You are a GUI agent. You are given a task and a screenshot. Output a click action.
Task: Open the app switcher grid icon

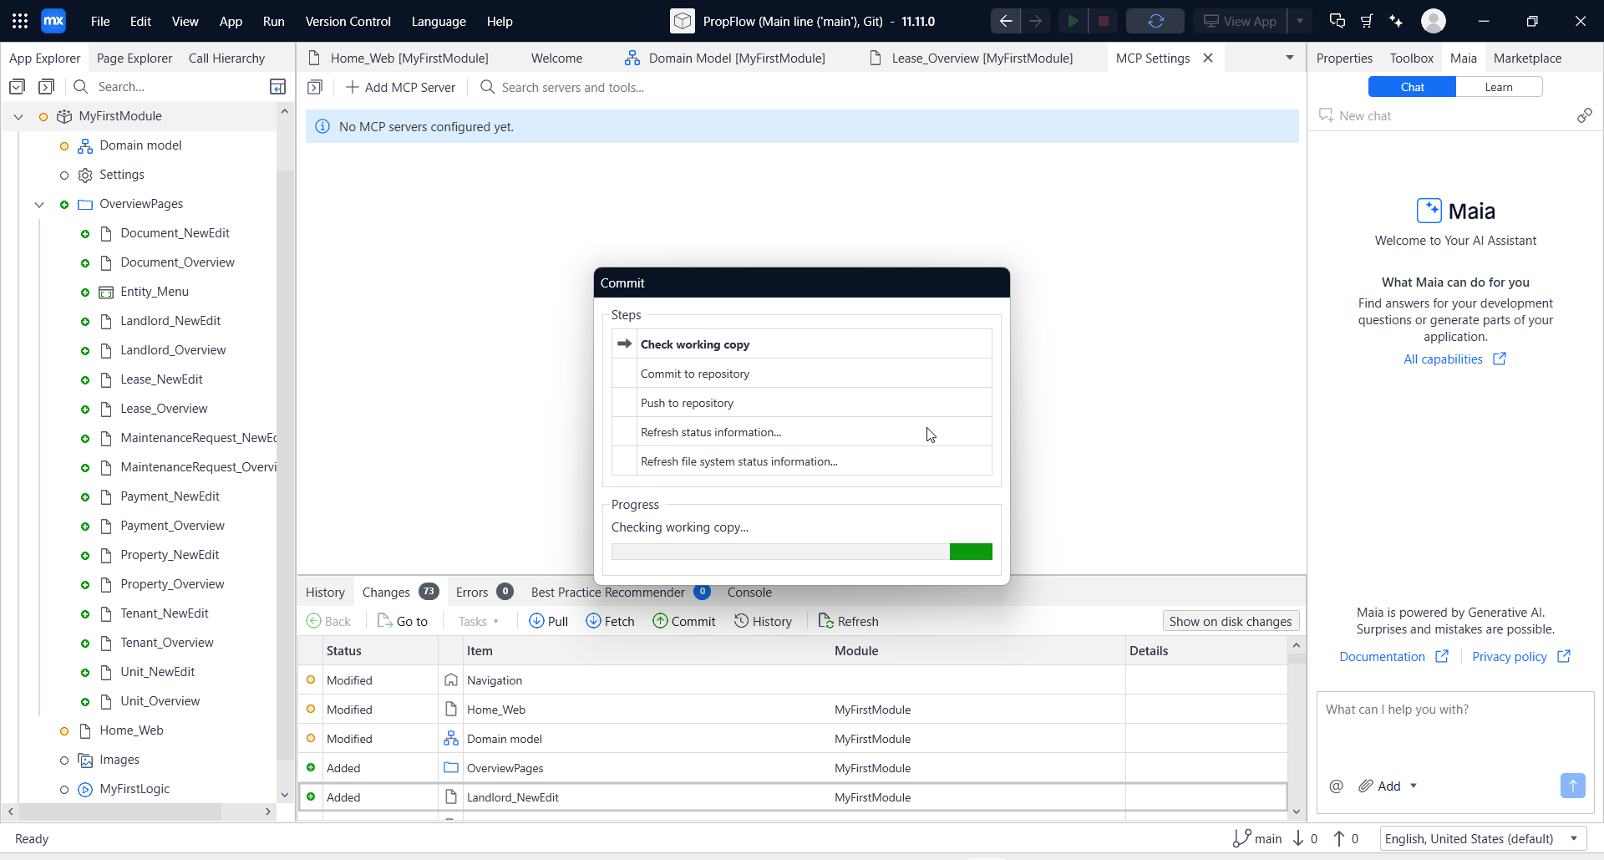(20, 21)
